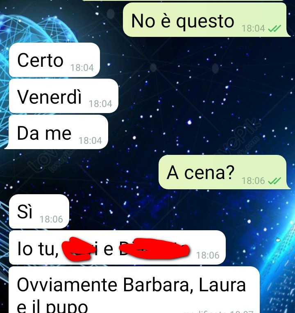The width and height of the screenshot is (295, 313).
Task: Tap the 18:06 timestamp next to 'Sì'
Action: (51, 219)
